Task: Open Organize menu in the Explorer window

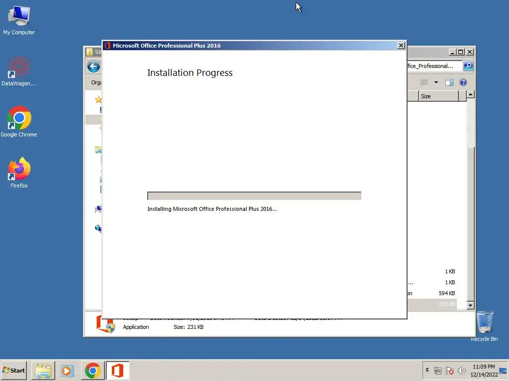Action: click(96, 83)
